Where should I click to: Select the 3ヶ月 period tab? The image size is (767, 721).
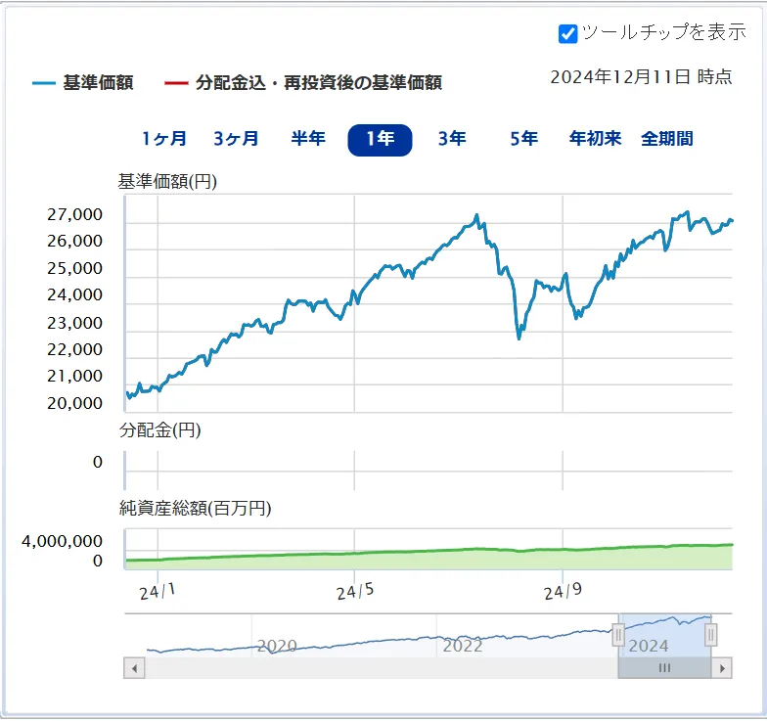click(237, 139)
